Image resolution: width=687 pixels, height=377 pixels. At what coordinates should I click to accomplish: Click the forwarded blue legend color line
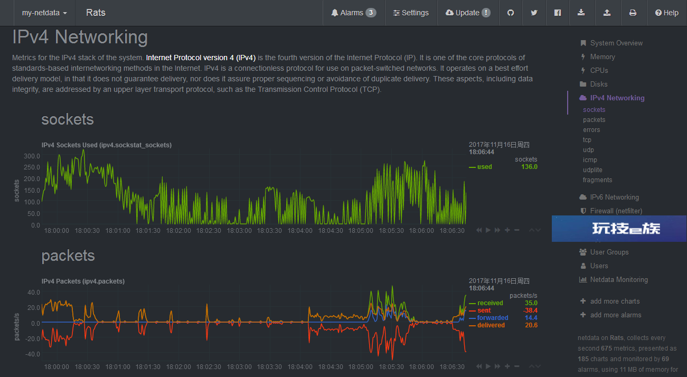(472, 318)
